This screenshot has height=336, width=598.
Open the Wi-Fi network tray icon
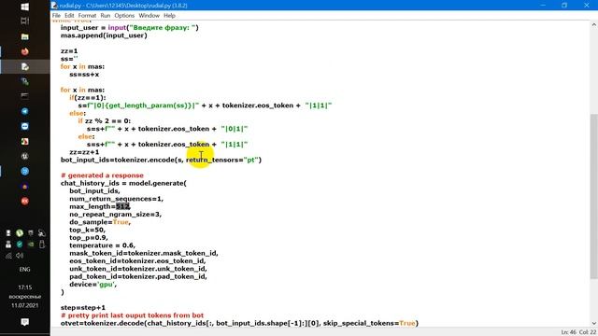coord(8,256)
